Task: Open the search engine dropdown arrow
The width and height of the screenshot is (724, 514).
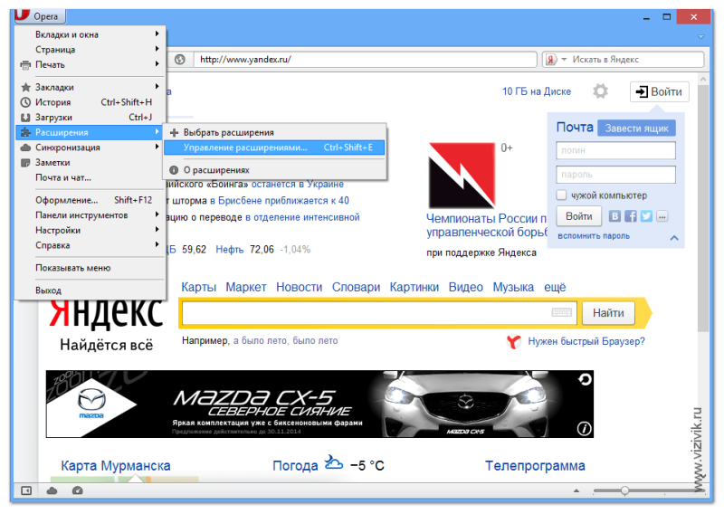Action: coord(564,60)
